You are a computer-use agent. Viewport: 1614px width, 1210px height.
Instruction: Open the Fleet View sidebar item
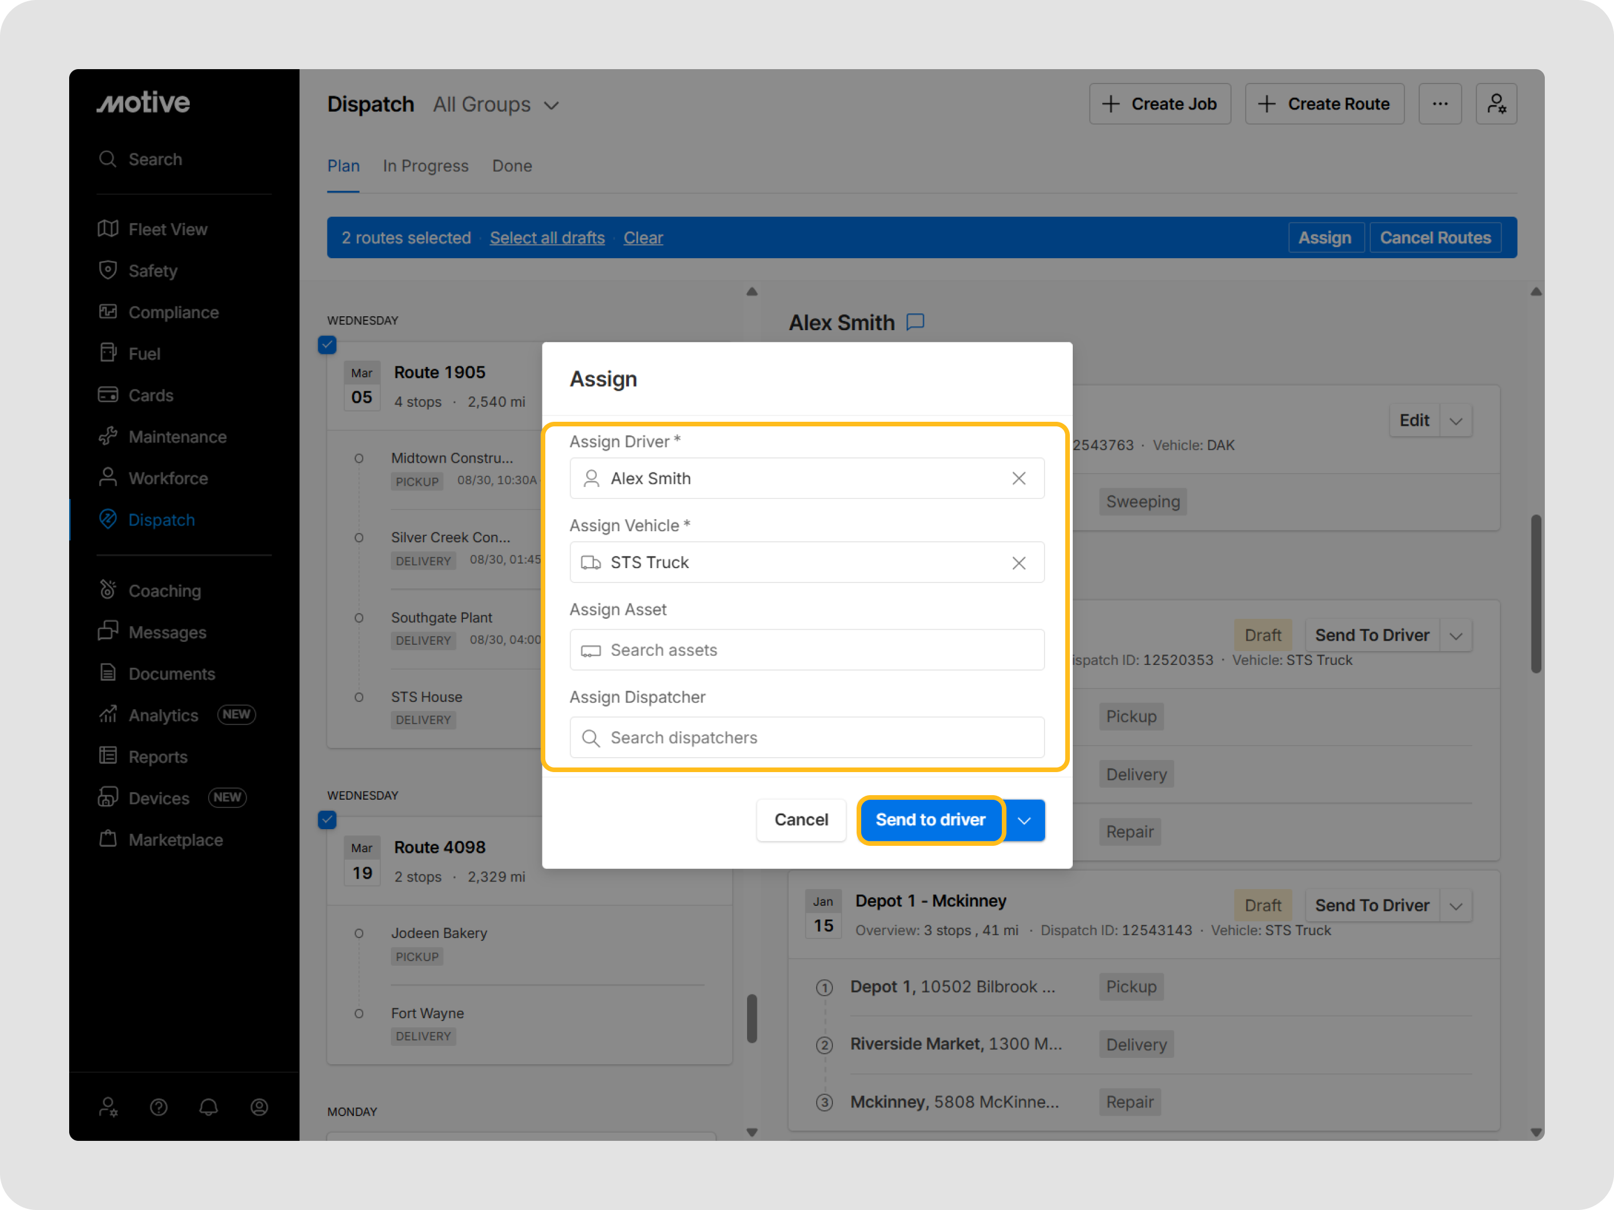pyautogui.click(x=168, y=229)
